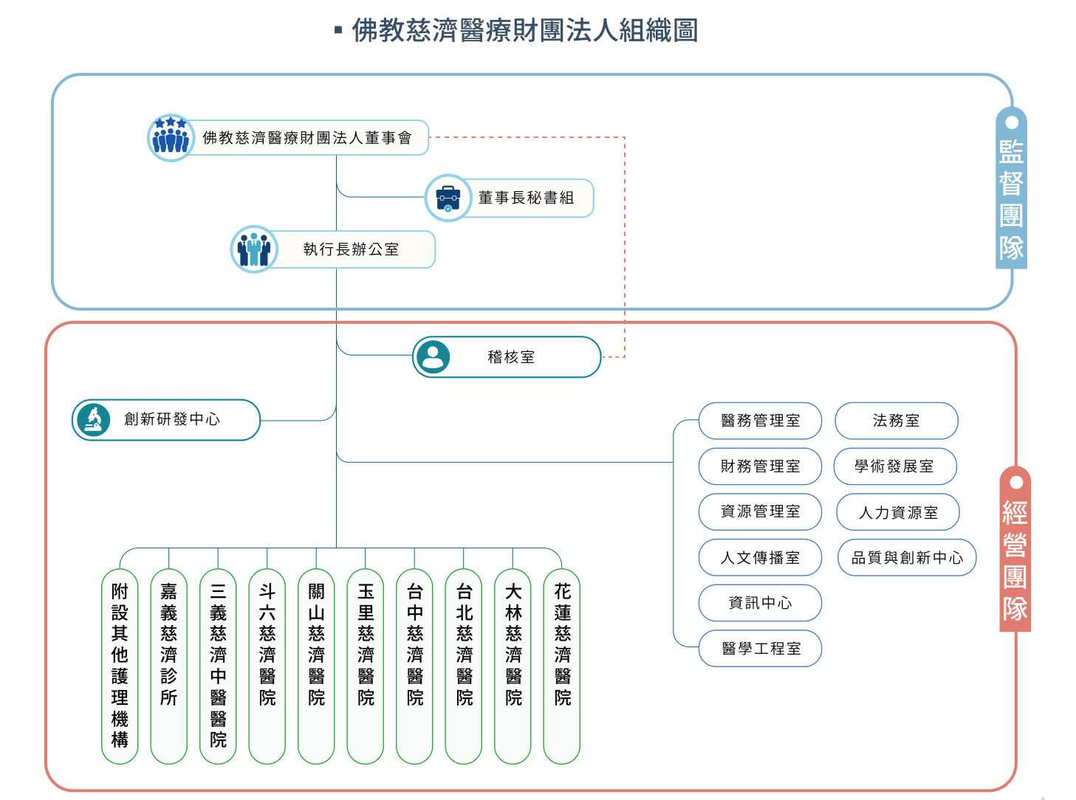Click the person icon beside 稽核室

[x=434, y=357]
